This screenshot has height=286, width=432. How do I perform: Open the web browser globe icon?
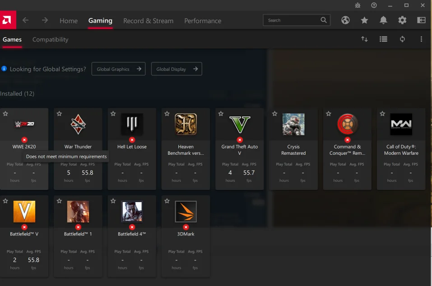pyautogui.click(x=345, y=20)
